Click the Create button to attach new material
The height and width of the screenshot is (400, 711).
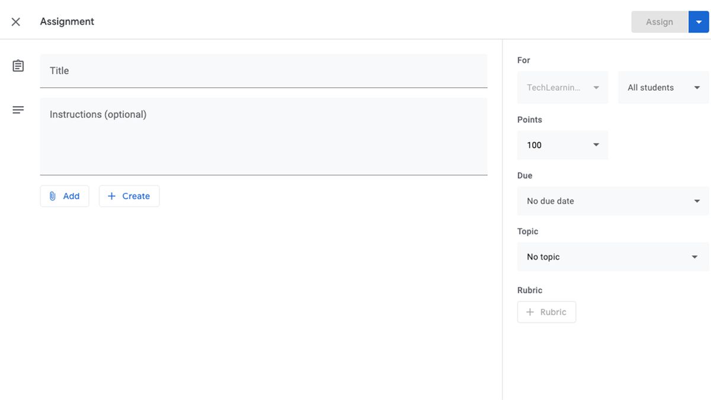point(129,196)
